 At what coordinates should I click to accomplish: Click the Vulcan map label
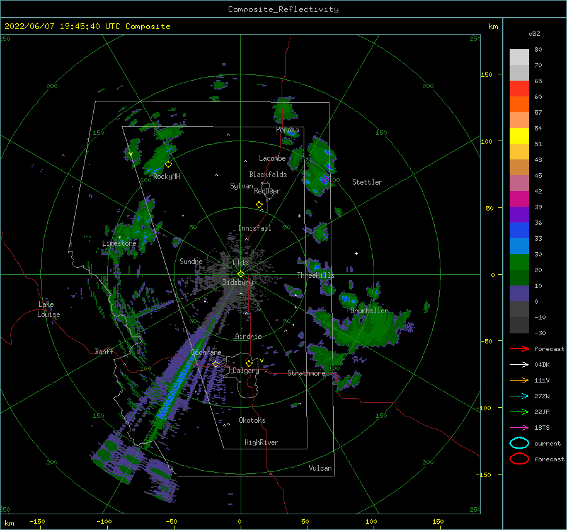click(321, 468)
